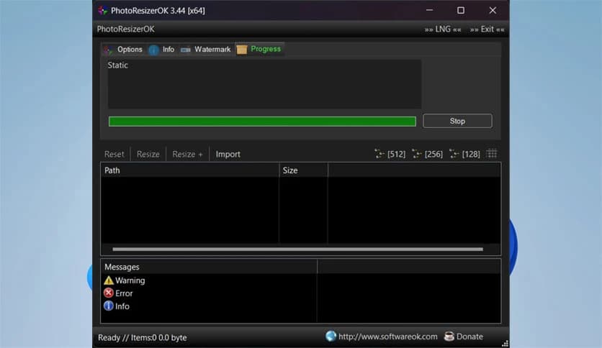The width and height of the screenshot is (602, 348).
Task: Click the window resize grip icon
Action: [x=505, y=344]
